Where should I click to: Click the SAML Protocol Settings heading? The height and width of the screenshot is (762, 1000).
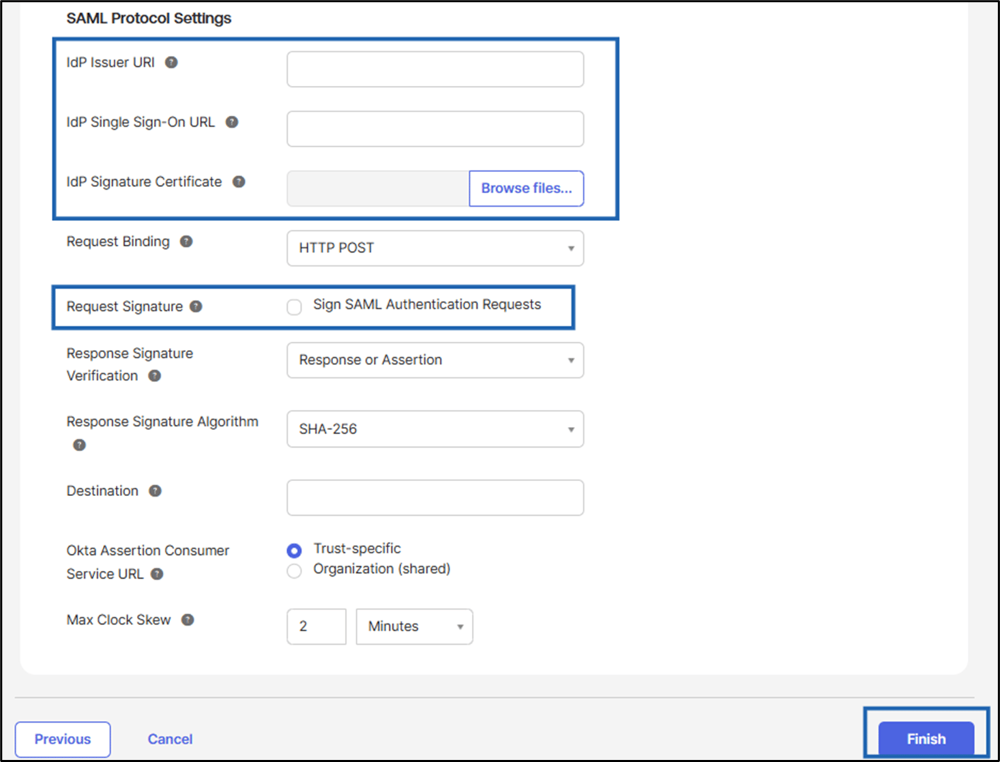149,18
